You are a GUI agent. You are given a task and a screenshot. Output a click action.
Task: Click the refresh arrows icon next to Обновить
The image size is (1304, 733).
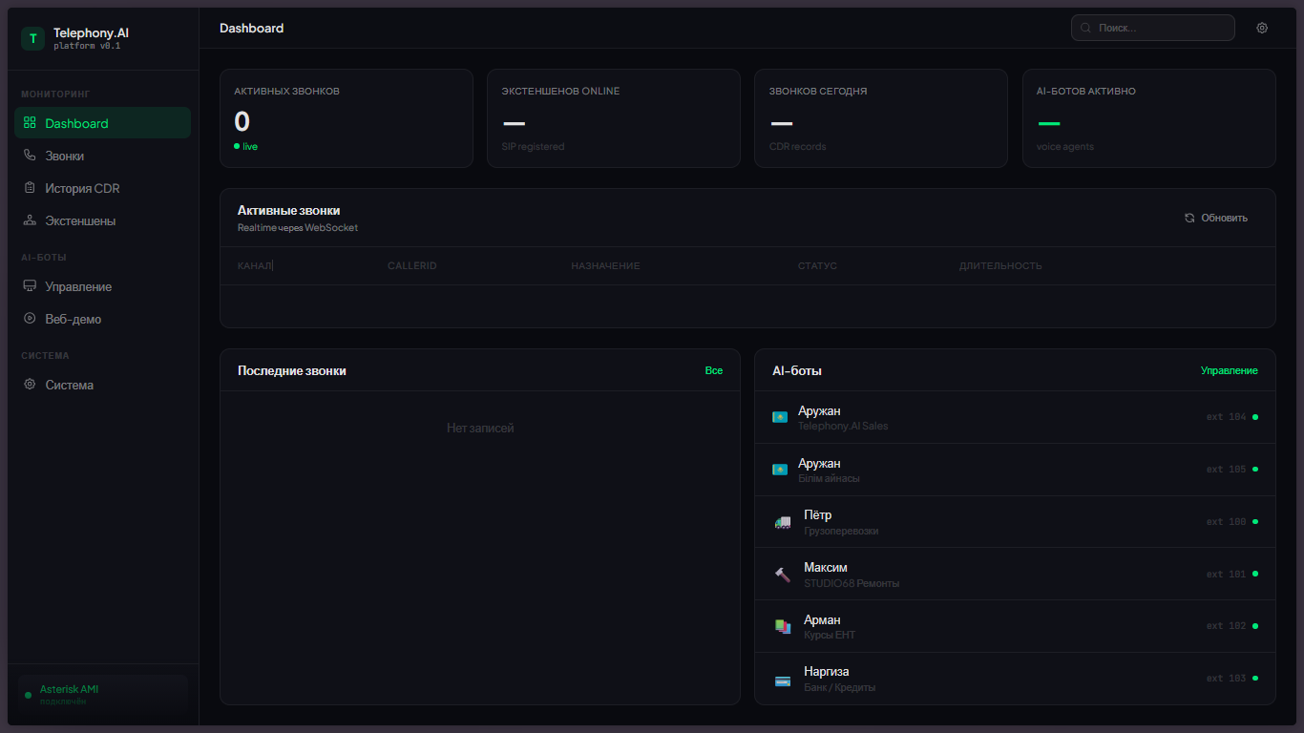[1189, 218]
